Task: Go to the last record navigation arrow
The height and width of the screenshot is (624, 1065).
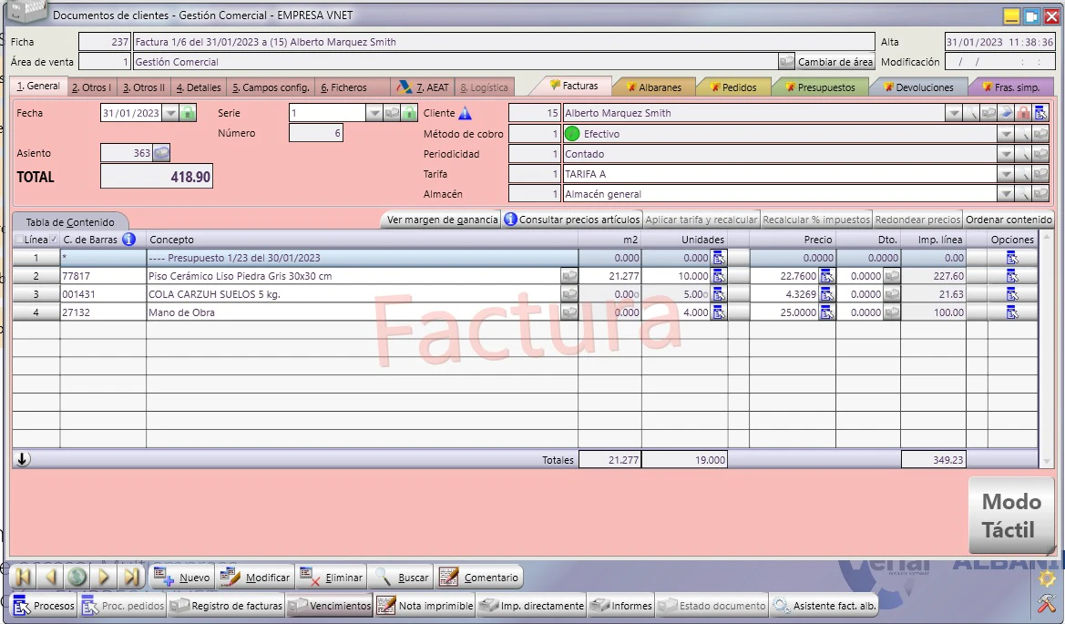Action: click(131, 578)
